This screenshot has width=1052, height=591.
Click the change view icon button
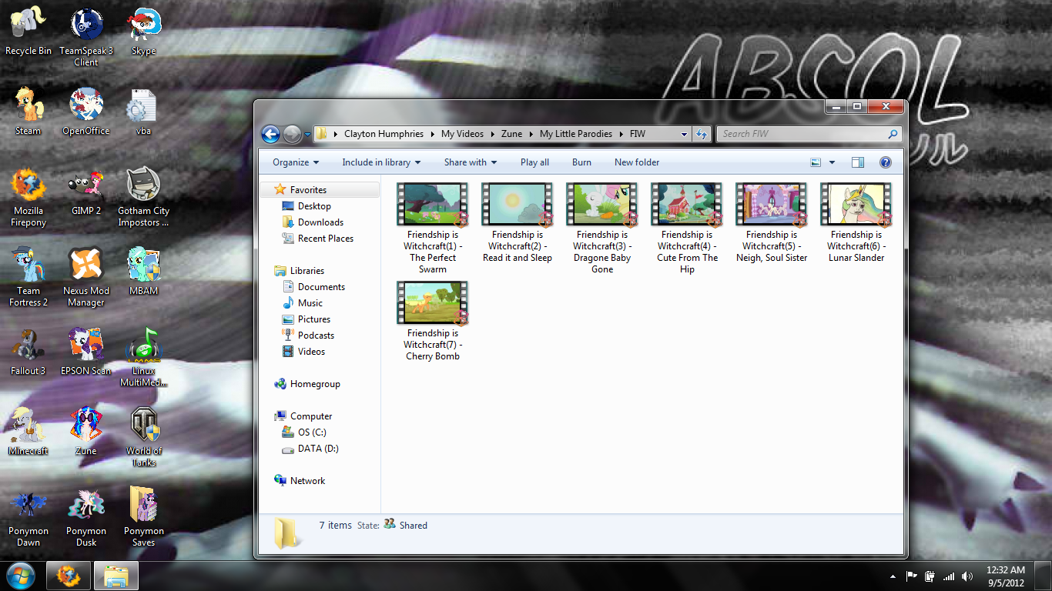click(816, 162)
